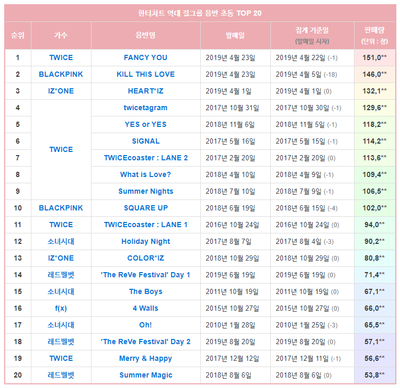Click the 레드벨벳 link beside Summer Magic
Image resolution: width=400 pixels, height=388 pixels.
point(61,375)
